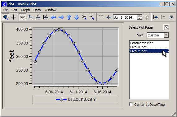Image resolution: width=177 pixels, height=117 pixels.
Task: Click the feet y-axis label
Action: pos(11,56)
